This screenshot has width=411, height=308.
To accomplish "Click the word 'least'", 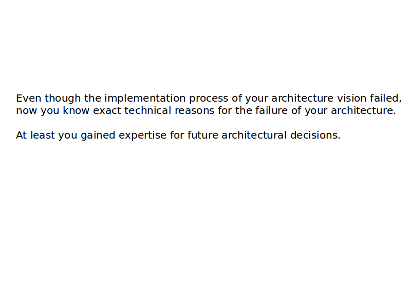I will coord(42,135).
